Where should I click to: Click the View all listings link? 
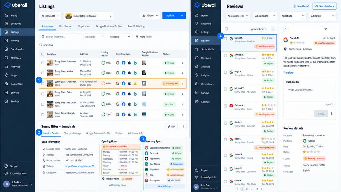165,186
